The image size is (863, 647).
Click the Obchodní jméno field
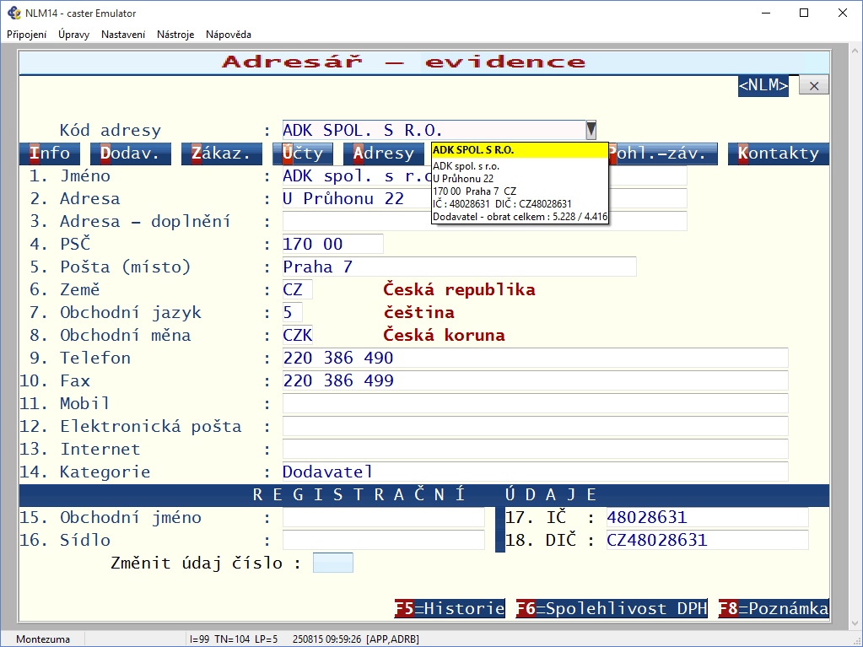pyautogui.click(x=383, y=517)
